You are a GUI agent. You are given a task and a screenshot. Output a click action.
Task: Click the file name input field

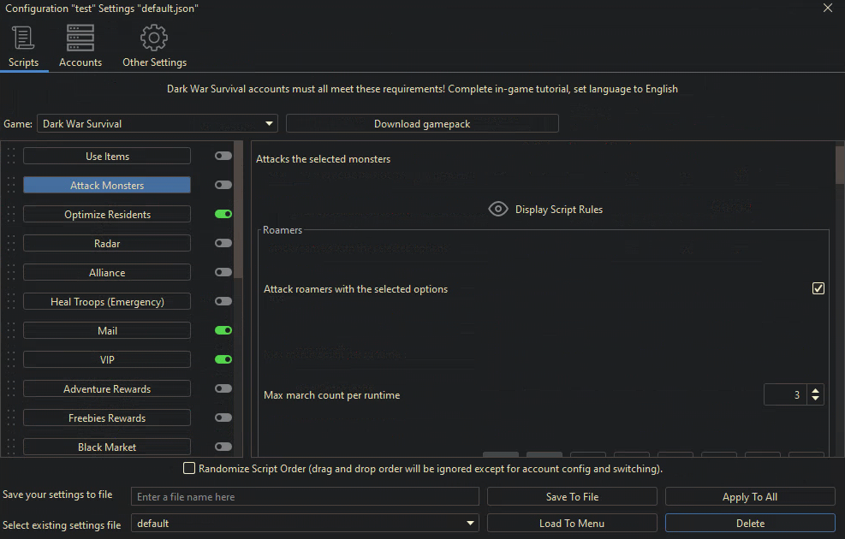point(305,497)
